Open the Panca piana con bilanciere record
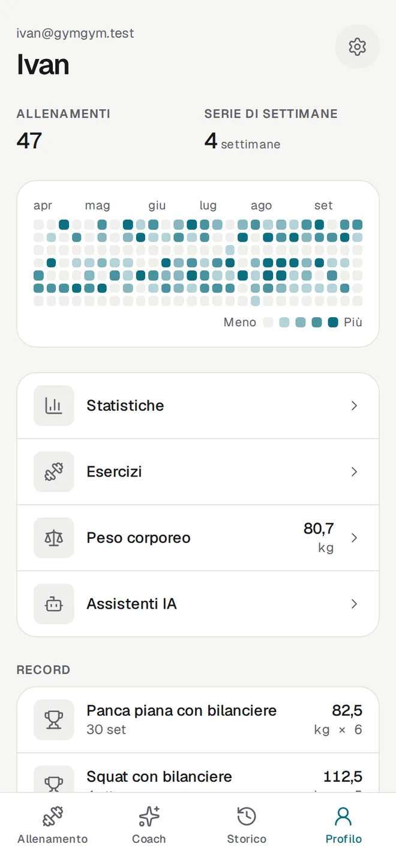 click(198, 720)
